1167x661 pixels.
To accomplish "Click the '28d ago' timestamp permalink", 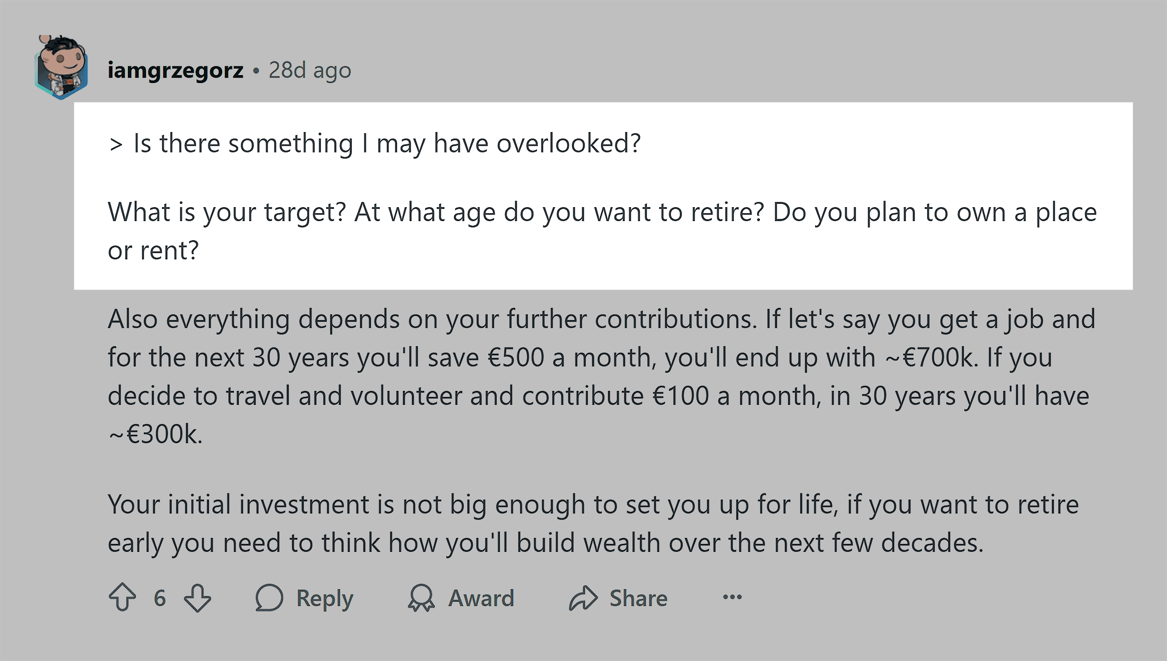I will point(309,70).
